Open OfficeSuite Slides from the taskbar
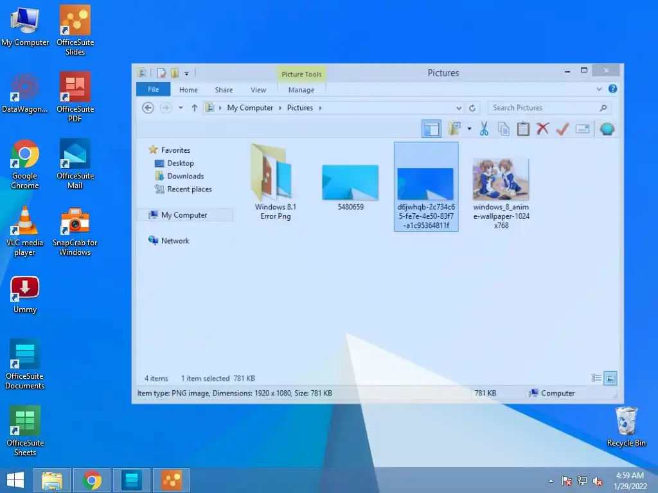The width and height of the screenshot is (658, 493). pyautogui.click(x=171, y=480)
